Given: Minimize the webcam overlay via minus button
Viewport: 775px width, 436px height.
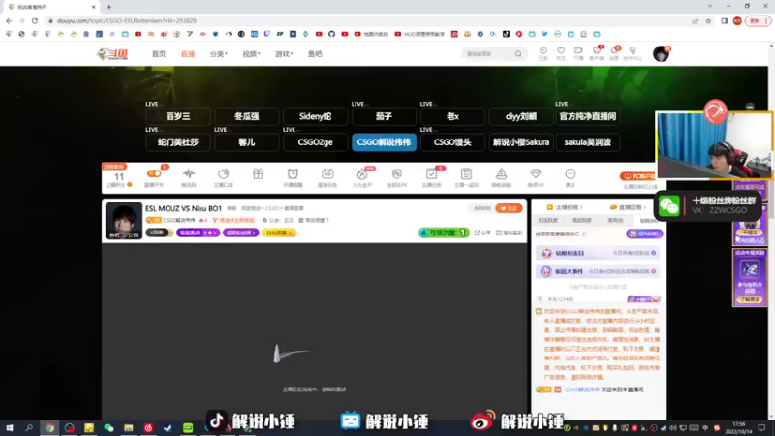Looking at the screenshot, I should point(750,107).
